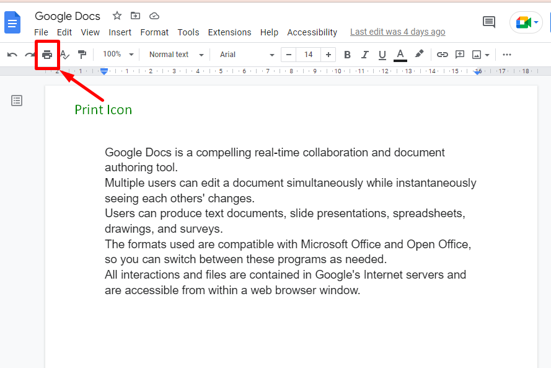Decrease font size with minus button
Viewport: 551px width, 368px height.
288,55
